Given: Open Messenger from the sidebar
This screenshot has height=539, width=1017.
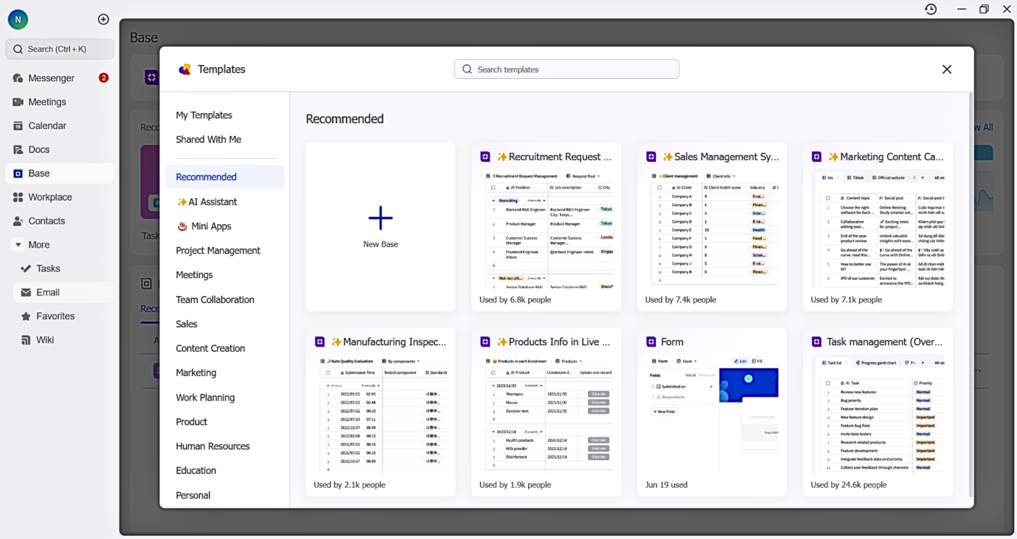Looking at the screenshot, I should tap(51, 78).
